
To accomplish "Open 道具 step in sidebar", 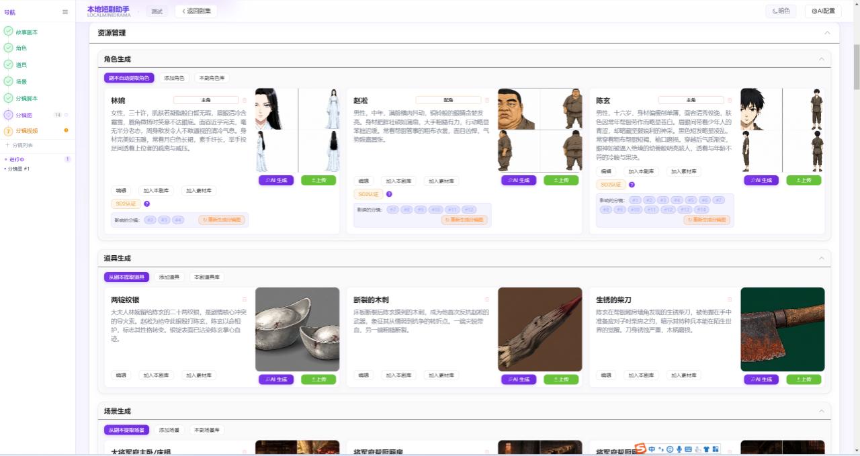I will tap(21, 64).
